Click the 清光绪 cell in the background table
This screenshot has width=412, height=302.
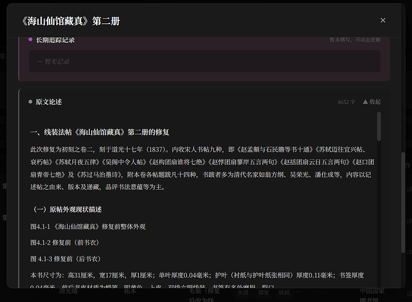coord(68,291)
